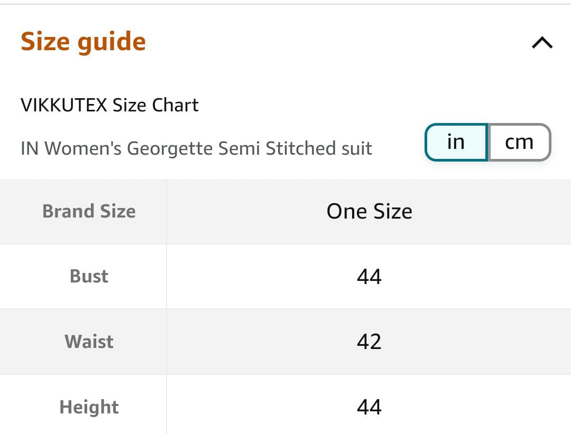
Task: Switch size units to centimeters
Action: coord(519,142)
